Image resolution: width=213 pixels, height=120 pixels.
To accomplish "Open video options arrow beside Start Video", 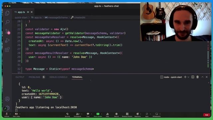I will pyautogui.click(x=20, y=114).
